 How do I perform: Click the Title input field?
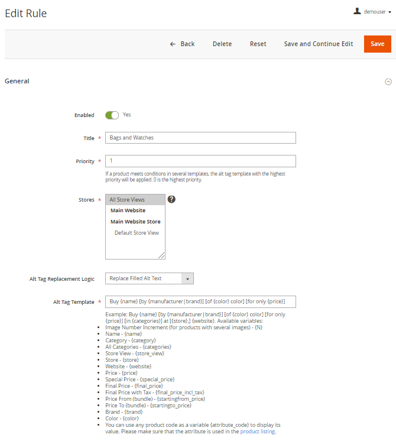(200, 138)
